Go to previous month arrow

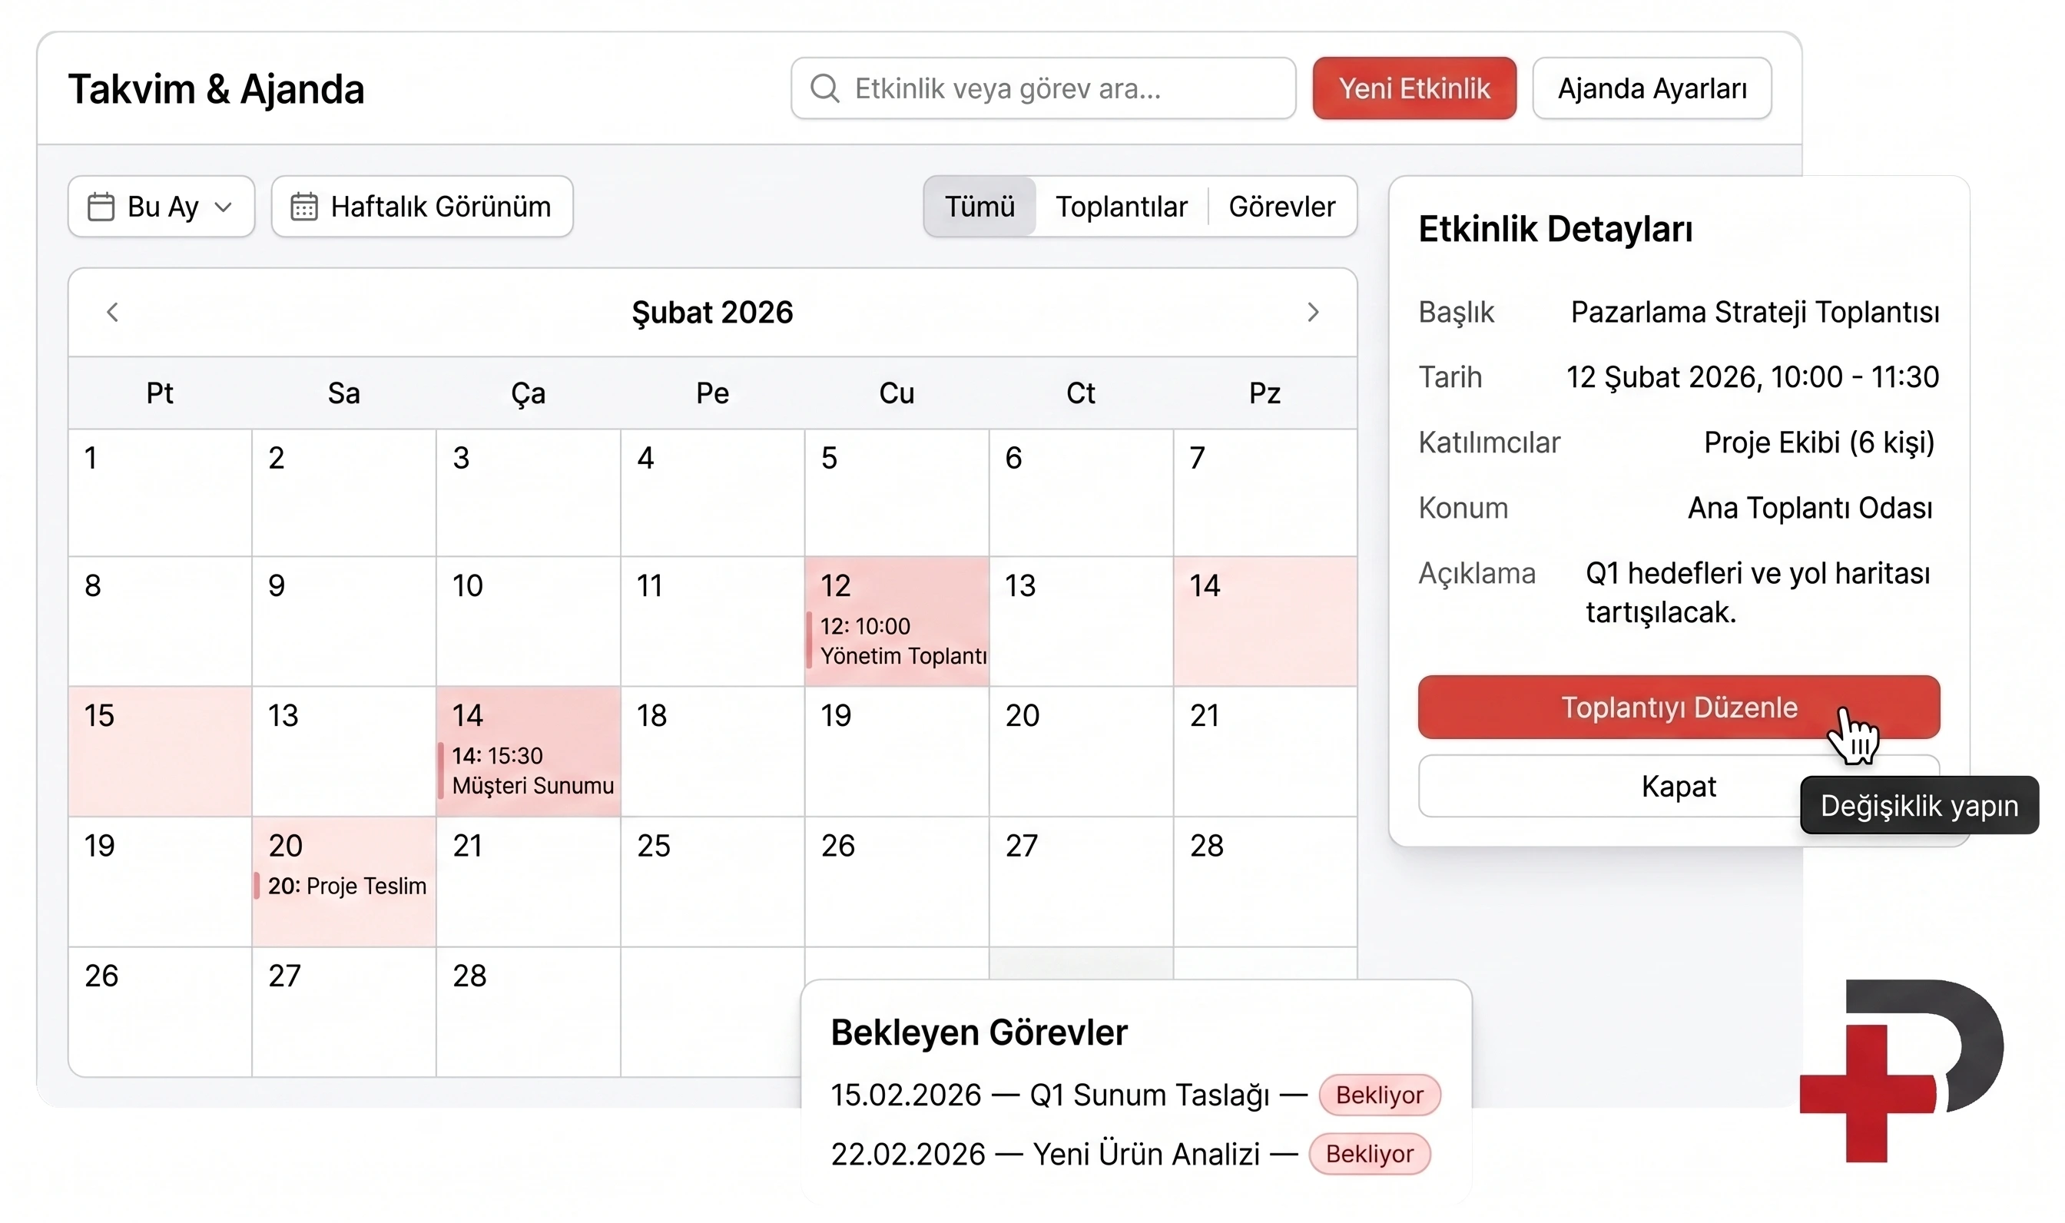(x=113, y=313)
